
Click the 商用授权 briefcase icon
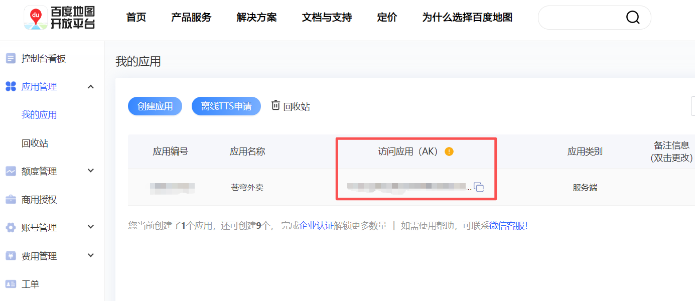[x=11, y=200]
